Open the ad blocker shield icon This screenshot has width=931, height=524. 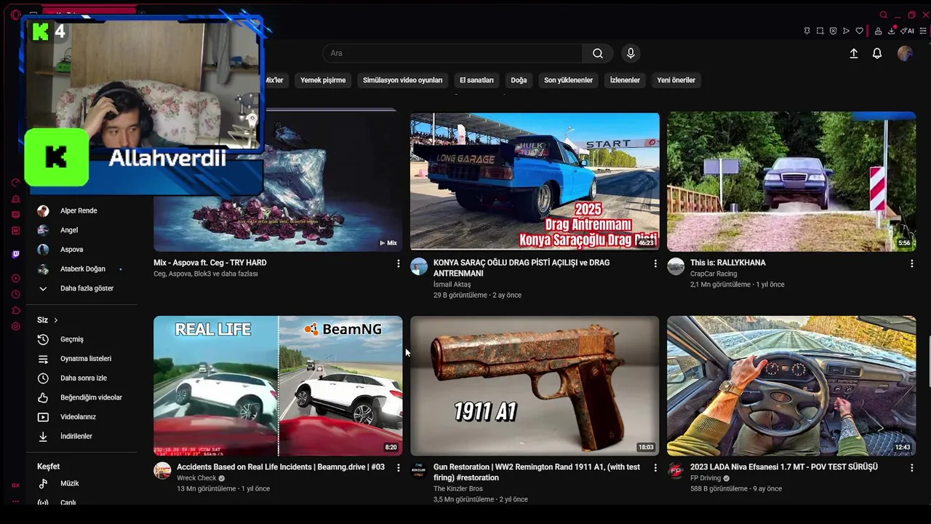tap(833, 31)
